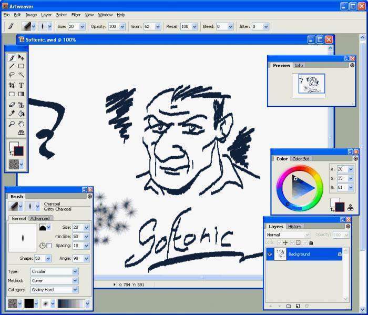
Task: Click paper texture swatch in toolbox
Action: pyautogui.click(x=14, y=164)
